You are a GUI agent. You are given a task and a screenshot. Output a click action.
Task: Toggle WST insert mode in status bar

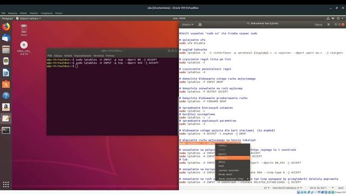(341, 188)
